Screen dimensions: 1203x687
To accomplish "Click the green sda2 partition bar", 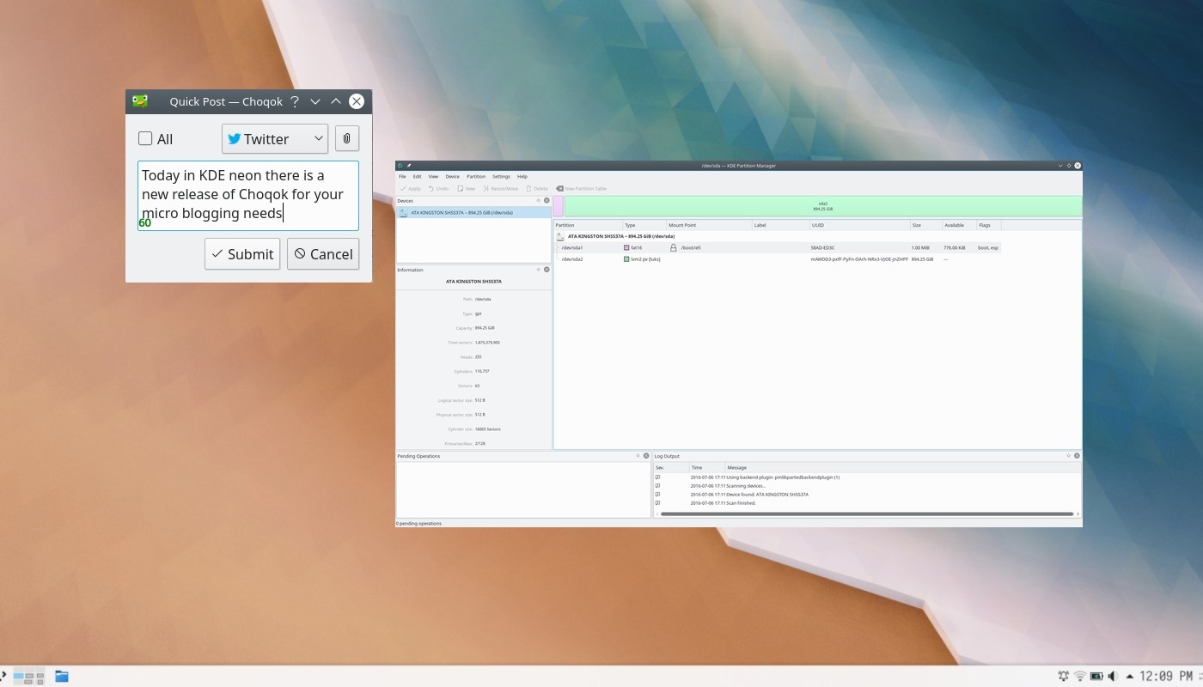I will pyautogui.click(x=822, y=206).
